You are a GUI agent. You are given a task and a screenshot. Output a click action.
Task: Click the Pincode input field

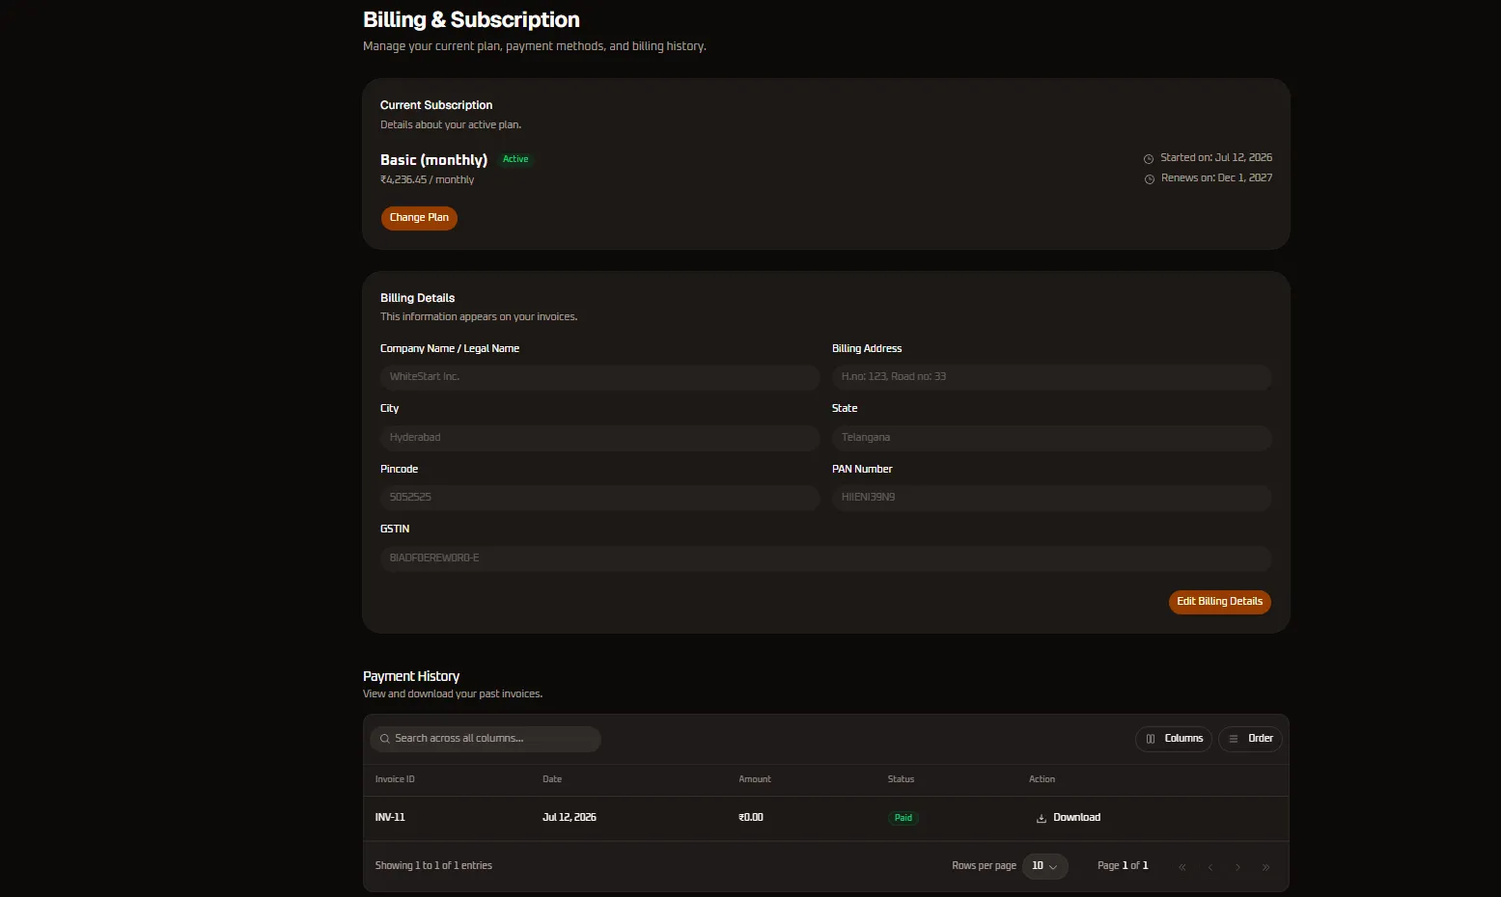[x=599, y=498]
